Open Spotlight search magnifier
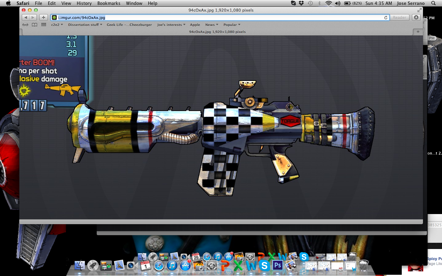Image resolution: width=442 pixels, height=276 pixels. coord(433,3)
